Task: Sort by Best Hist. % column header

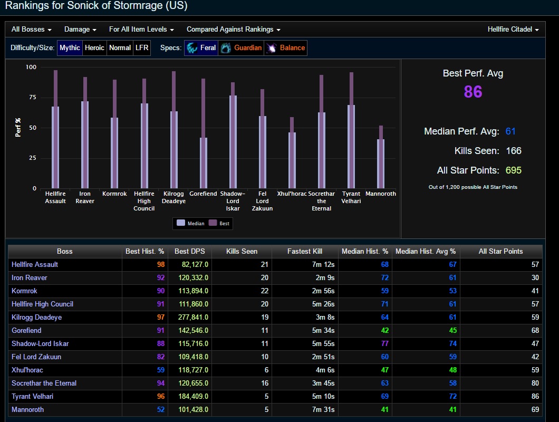Action: (144, 251)
